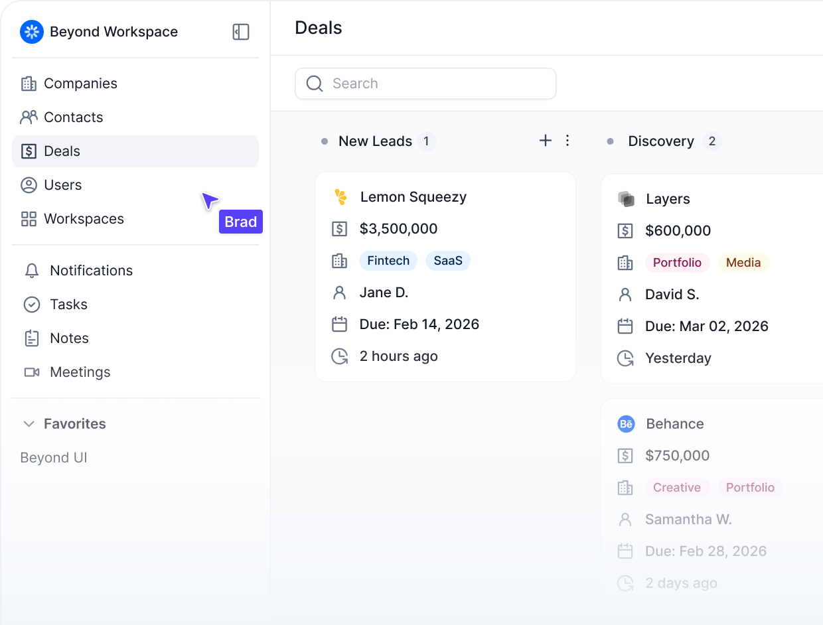This screenshot has height=625, width=823.
Task: Click building icon beside Fintech tag
Action: click(339, 261)
